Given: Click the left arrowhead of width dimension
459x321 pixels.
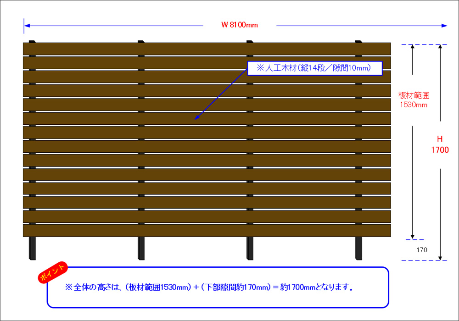Looking at the screenshot, I should (27, 26).
